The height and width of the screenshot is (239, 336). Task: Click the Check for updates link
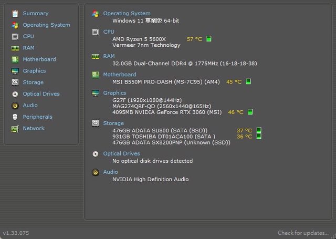[x=303, y=233]
